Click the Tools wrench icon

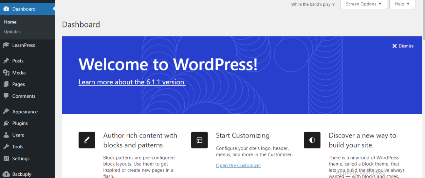(6, 147)
